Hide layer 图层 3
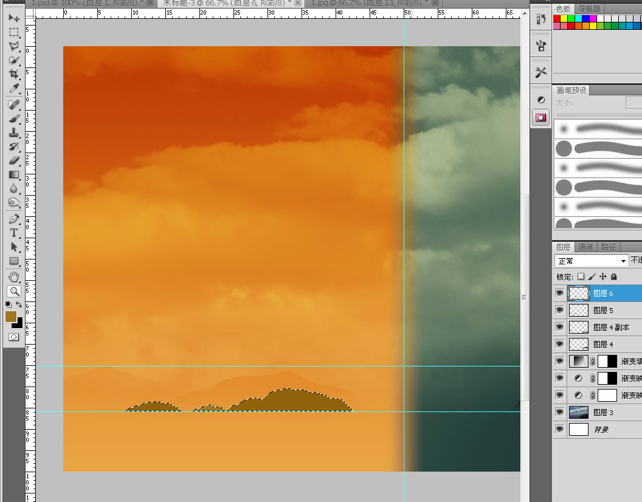642x502 pixels. (x=560, y=412)
